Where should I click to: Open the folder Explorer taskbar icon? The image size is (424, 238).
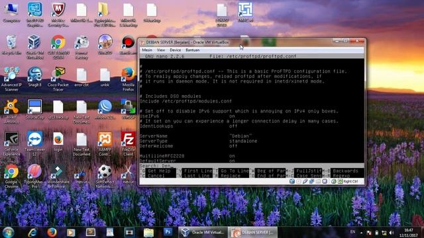(x=148, y=232)
